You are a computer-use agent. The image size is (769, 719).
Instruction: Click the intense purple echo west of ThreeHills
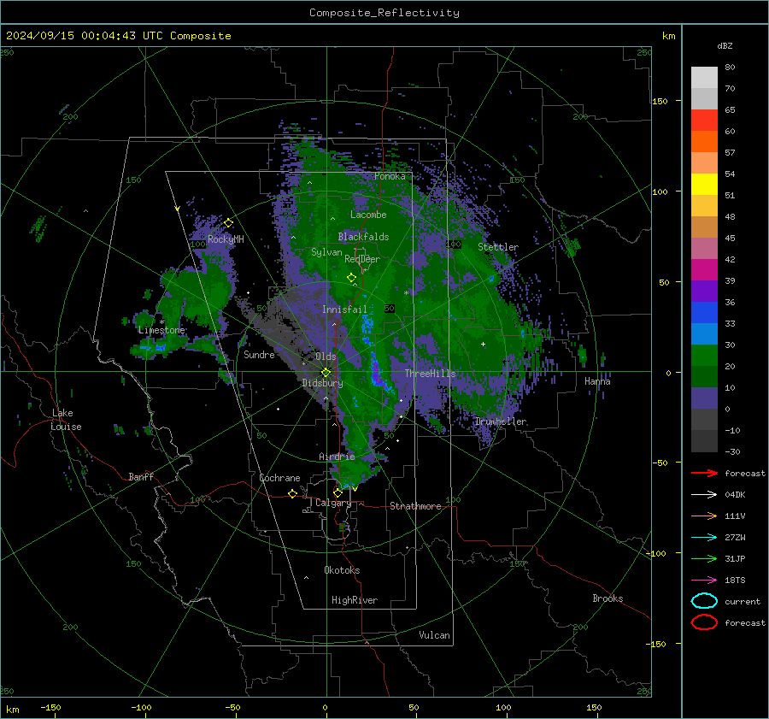pos(376,373)
